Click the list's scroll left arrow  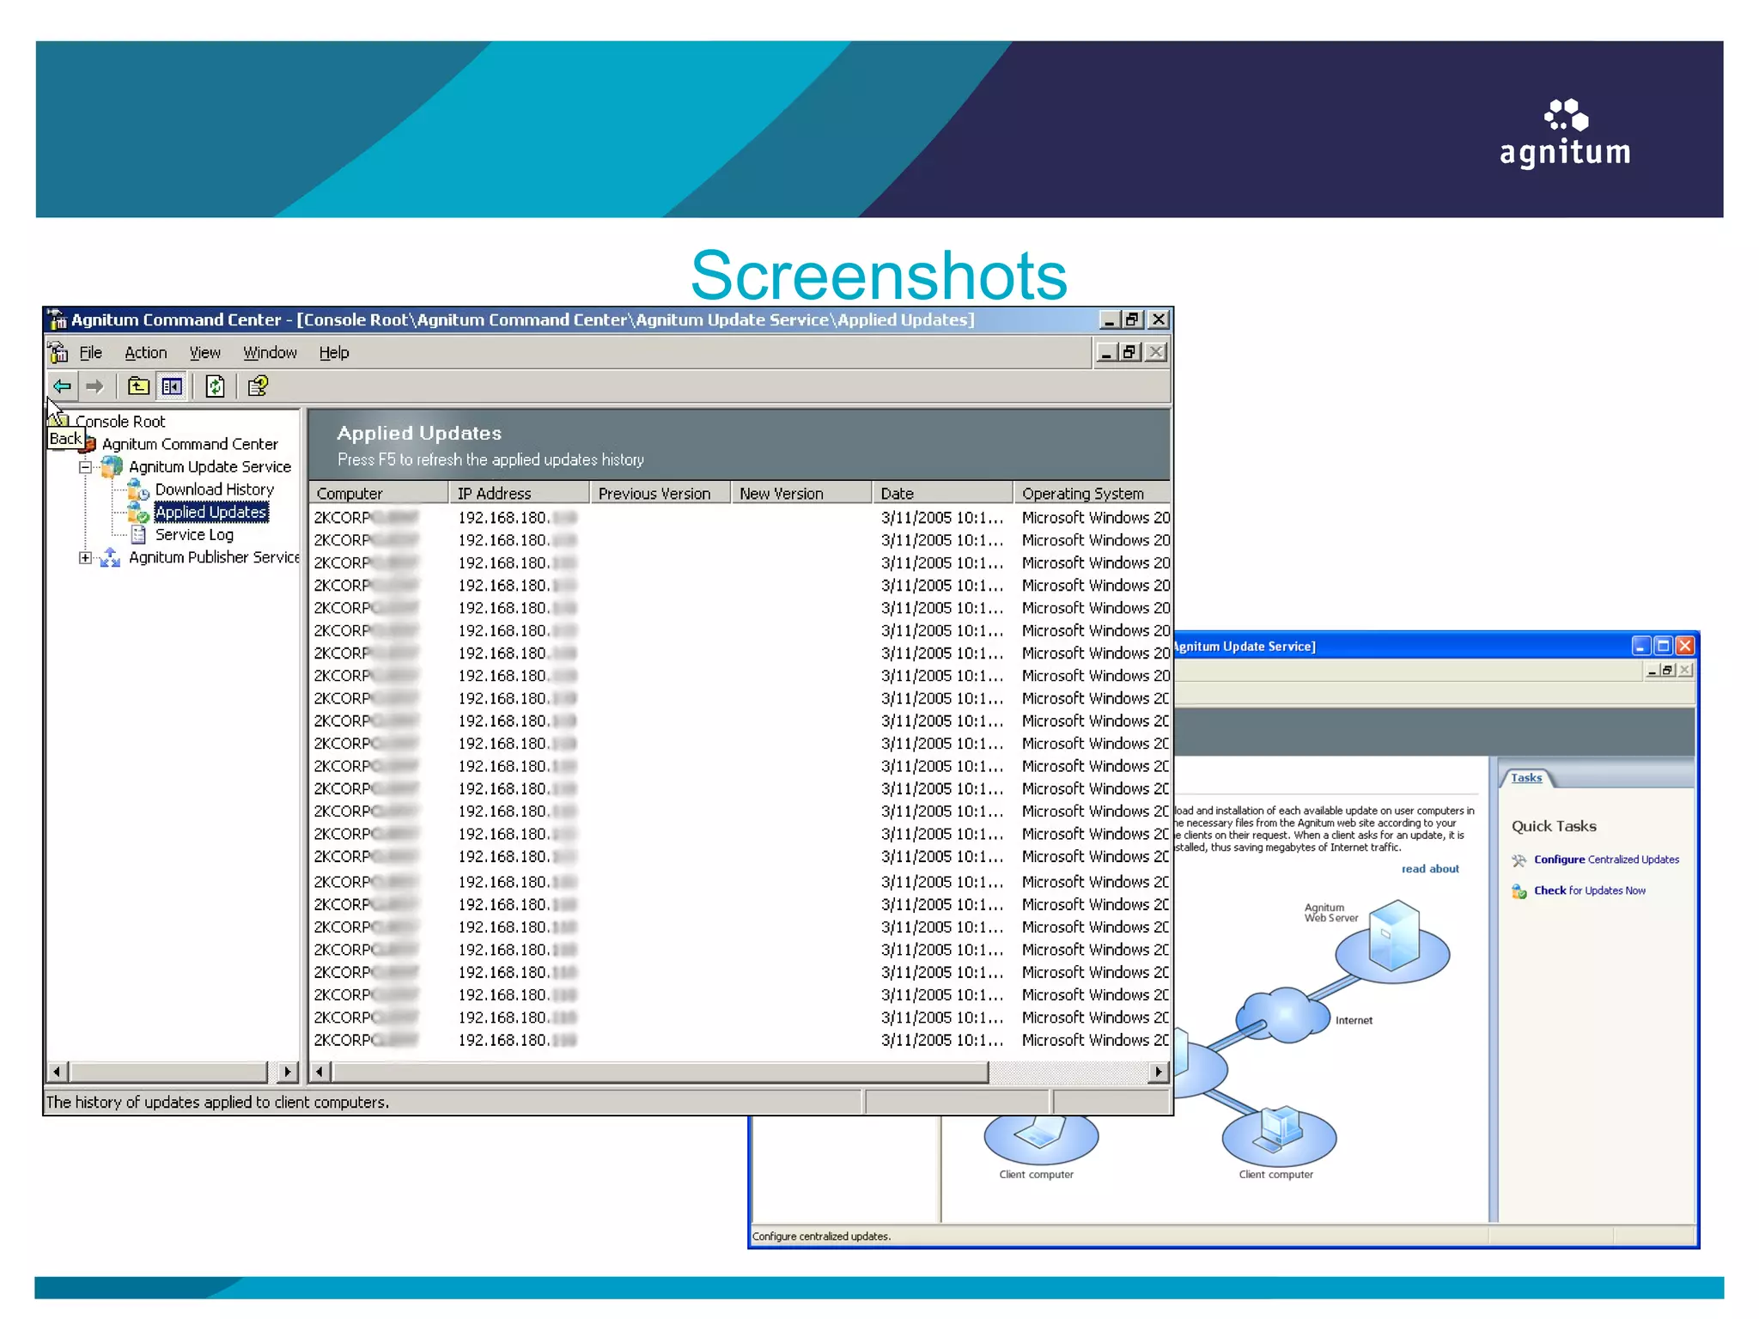click(x=320, y=1072)
